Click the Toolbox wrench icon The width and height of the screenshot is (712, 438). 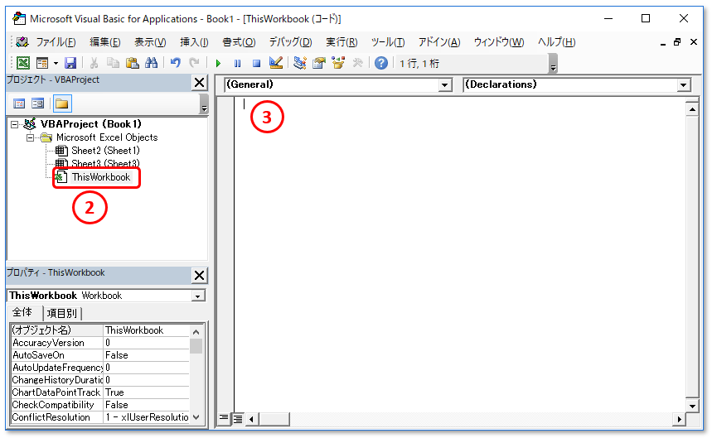[358, 63]
